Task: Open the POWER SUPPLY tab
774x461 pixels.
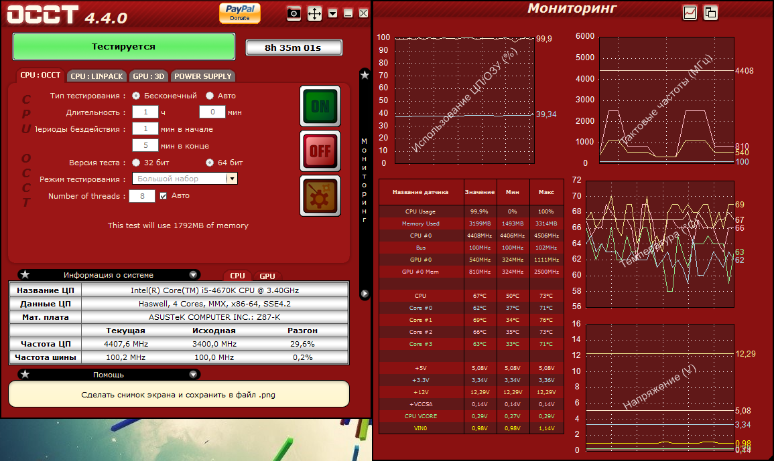Action: tap(203, 76)
